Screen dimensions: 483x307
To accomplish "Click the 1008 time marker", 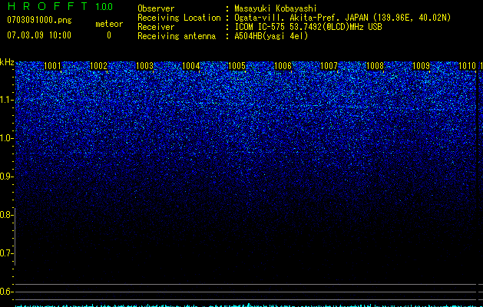I will point(375,66).
